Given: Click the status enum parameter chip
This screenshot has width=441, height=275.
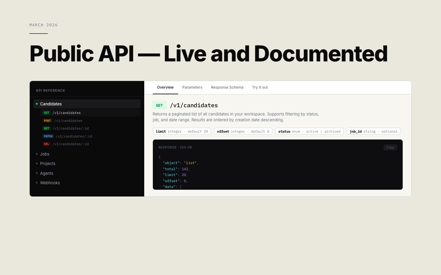Looking at the screenshot, I should pyautogui.click(x=309, y=131).
